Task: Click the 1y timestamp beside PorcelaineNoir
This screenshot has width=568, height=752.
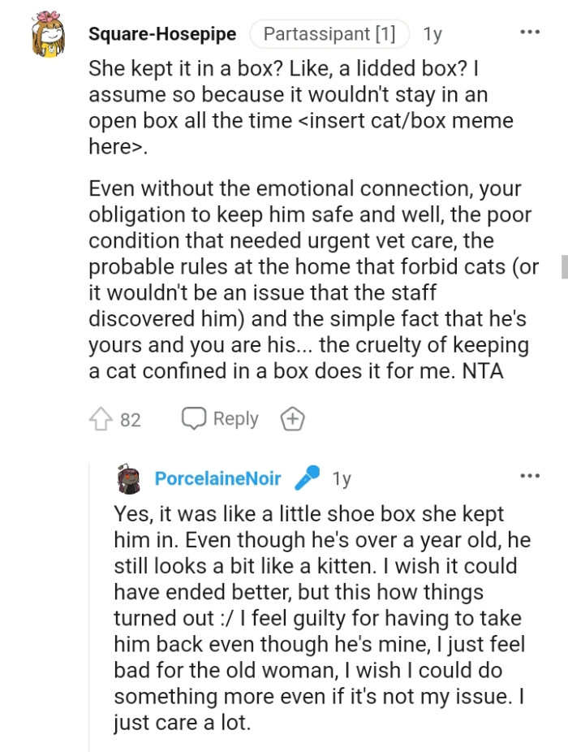Action: pyautogui.click(x=342, y=479)
